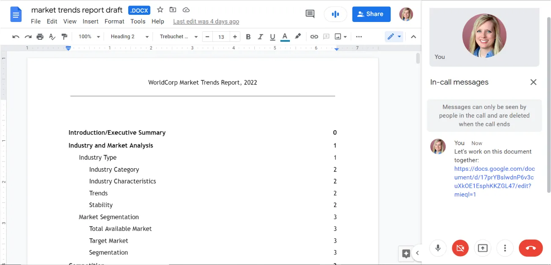Click the undo arrow icon
551x265 pixels.
[16, 37]
